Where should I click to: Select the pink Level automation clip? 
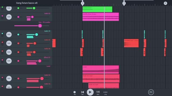(101, 70)
